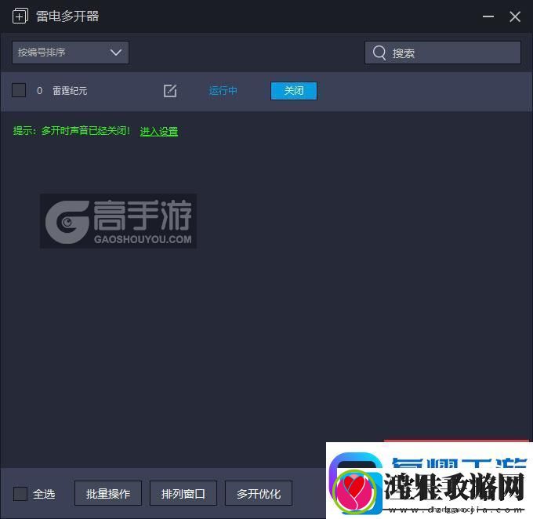Click the 关闭 button for 雷霆纪元
The height and width of the screenshot is (519, 533).
[294, 91]
